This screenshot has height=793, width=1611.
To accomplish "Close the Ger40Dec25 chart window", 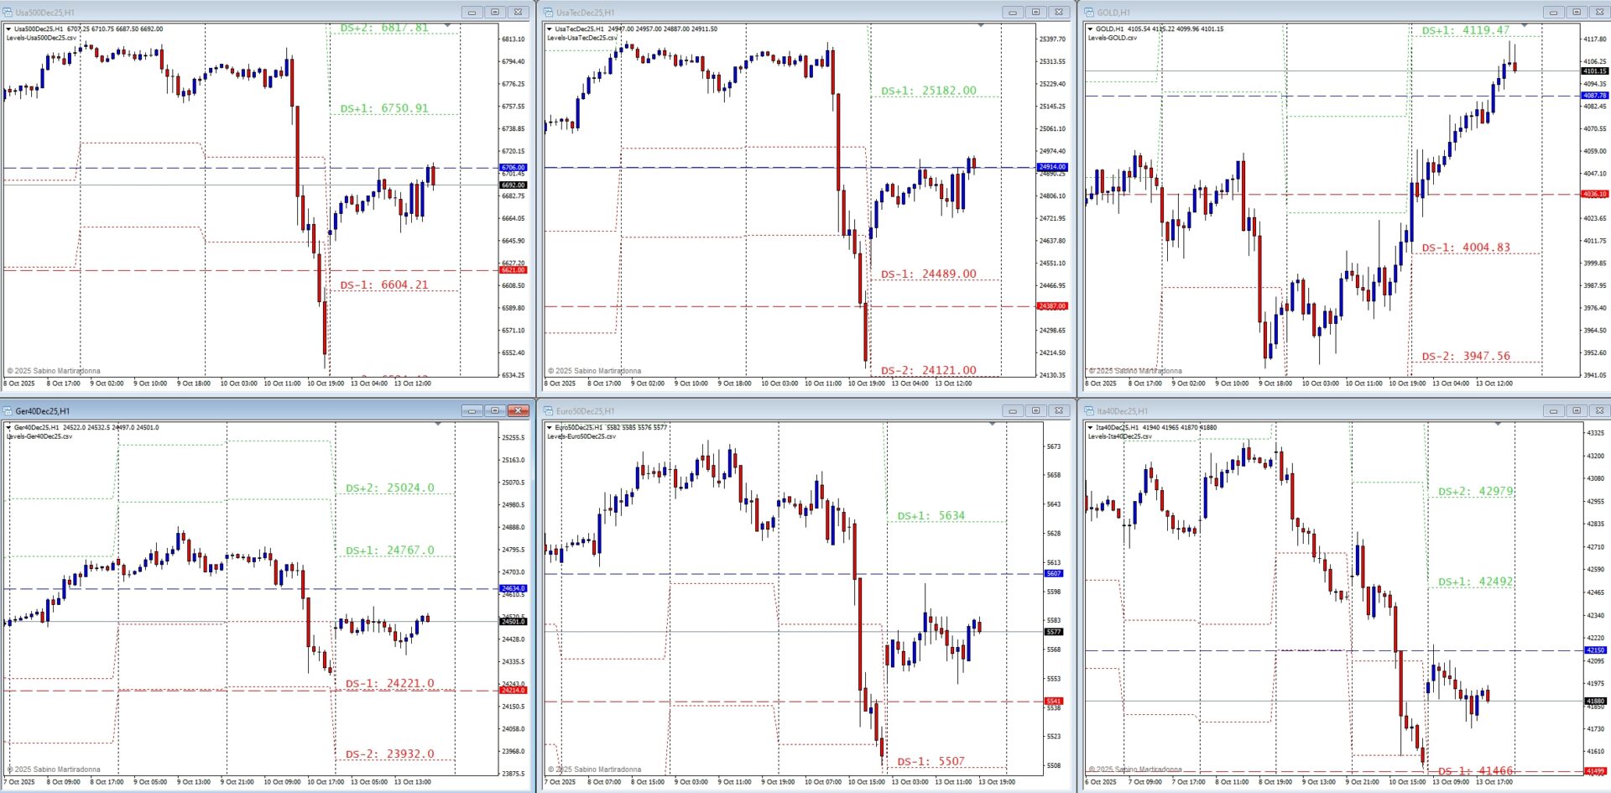I will (519, 411).
